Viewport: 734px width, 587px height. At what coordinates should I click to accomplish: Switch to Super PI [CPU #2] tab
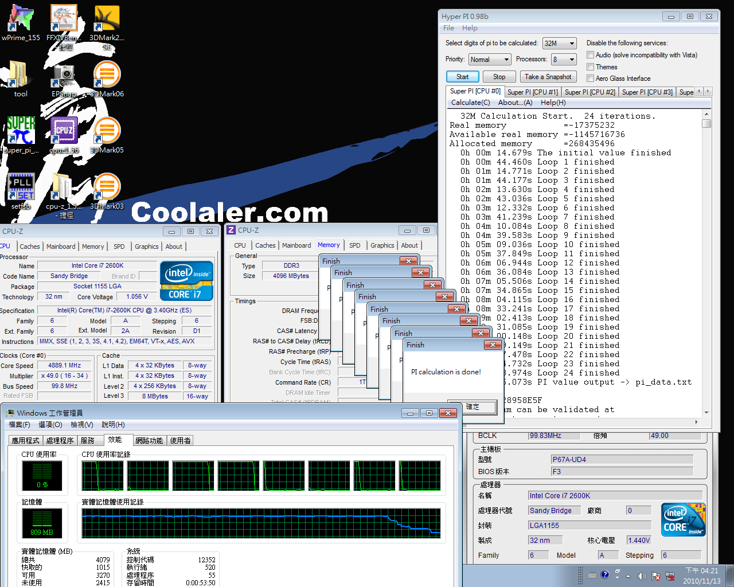(589, 92)
